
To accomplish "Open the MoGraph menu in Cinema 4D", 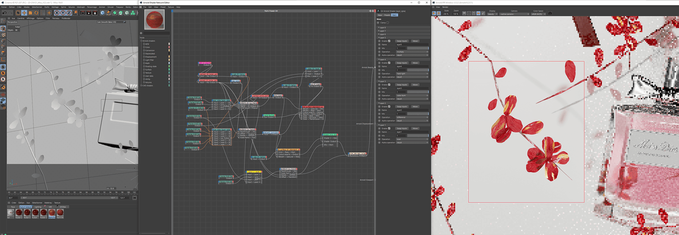I will [80, 7].
